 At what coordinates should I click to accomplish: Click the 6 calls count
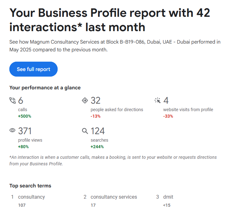pyautogui.click(x=21, y=101)
